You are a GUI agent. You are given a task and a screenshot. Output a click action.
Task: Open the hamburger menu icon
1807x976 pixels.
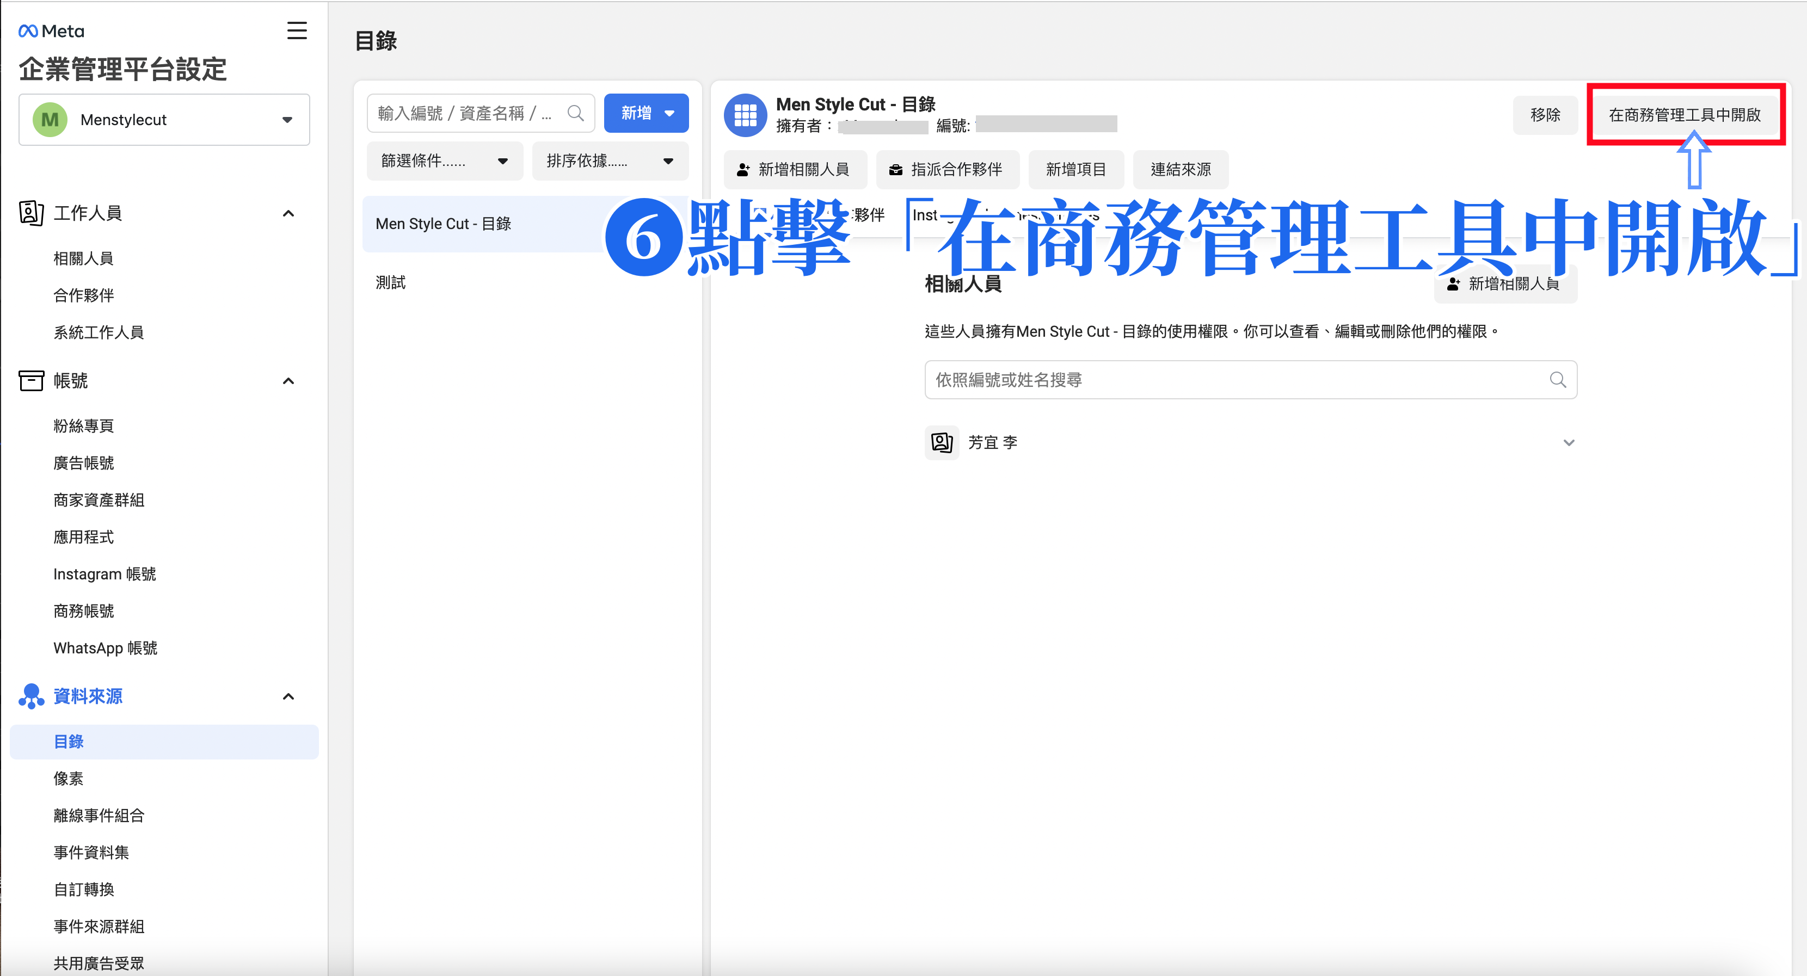pos(297,31)
